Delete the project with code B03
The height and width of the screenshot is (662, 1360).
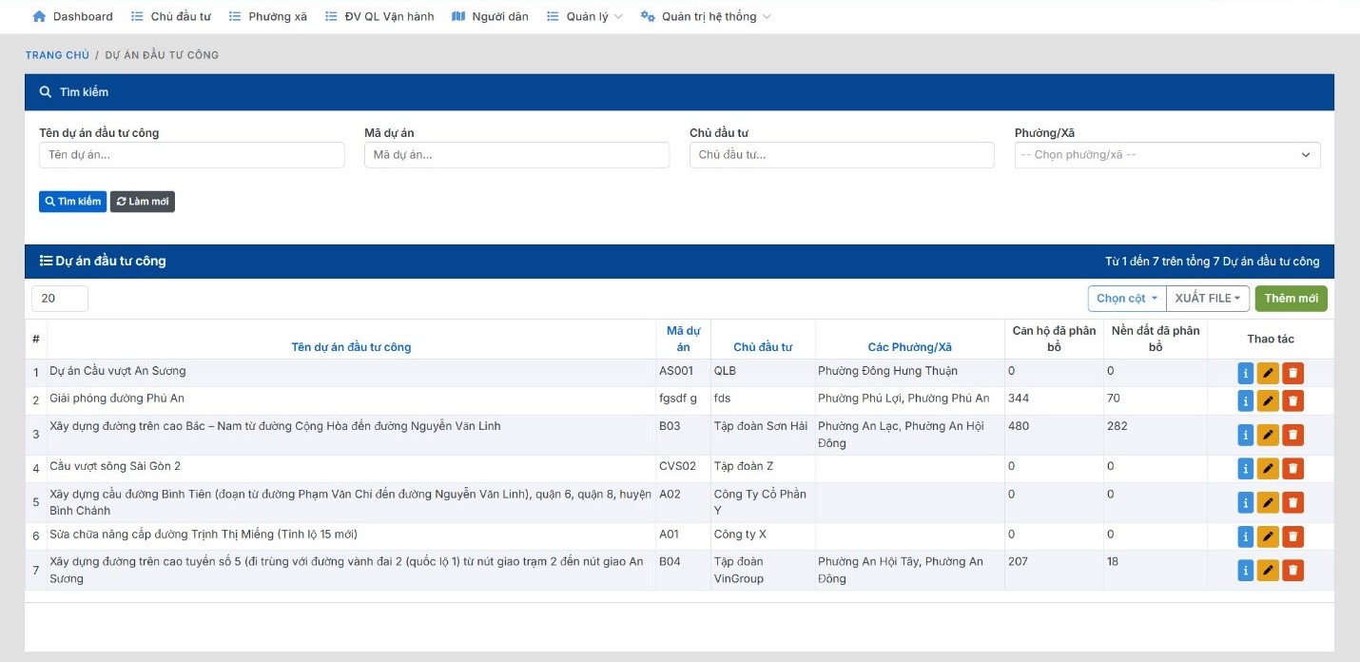pyautogui.click(x=1292, y=435)
